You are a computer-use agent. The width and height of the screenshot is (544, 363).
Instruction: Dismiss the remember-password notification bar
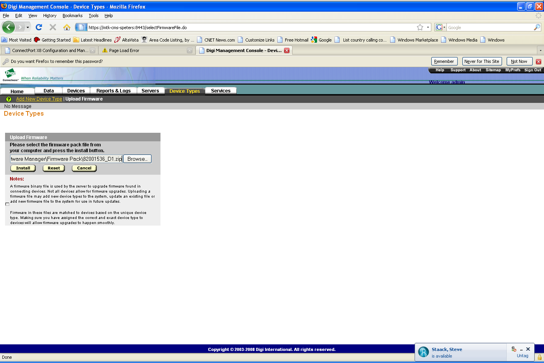pyautogui.click(x=539, y=62)
